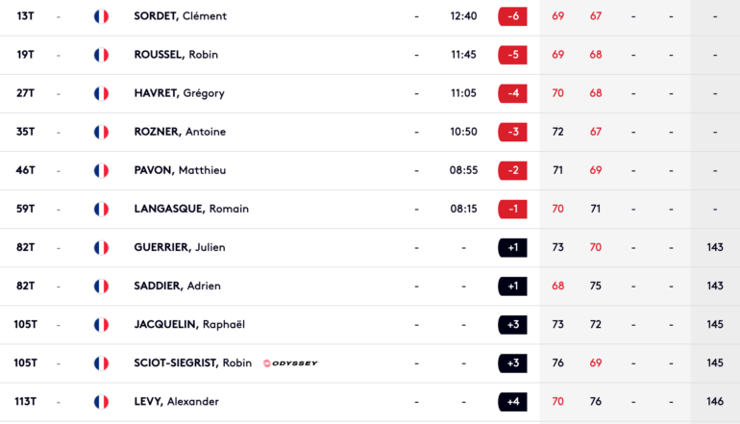This screenshot has height=424, width=740.
Task: Click the flag icon beside LEVY, Alexander
Action: point(101,402)
